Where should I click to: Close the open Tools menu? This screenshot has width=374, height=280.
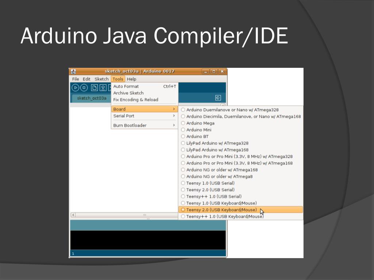click(x=118, y=79)
